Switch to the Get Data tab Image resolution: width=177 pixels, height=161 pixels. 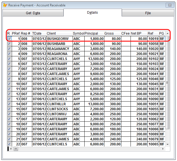click(33, 13)
